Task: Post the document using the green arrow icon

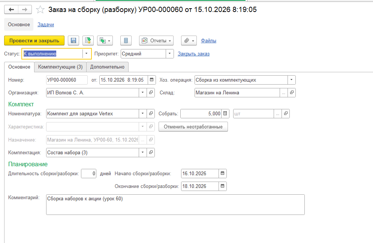Action: (x=88, y=40)
